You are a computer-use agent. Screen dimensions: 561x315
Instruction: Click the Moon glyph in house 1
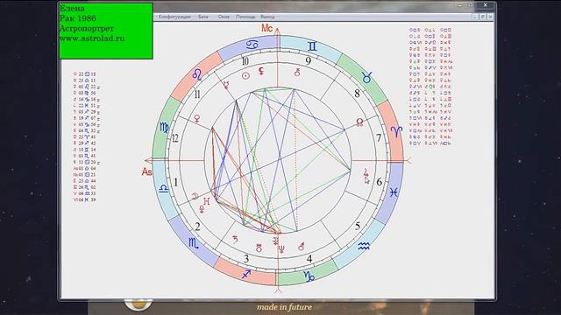(195, 196)
